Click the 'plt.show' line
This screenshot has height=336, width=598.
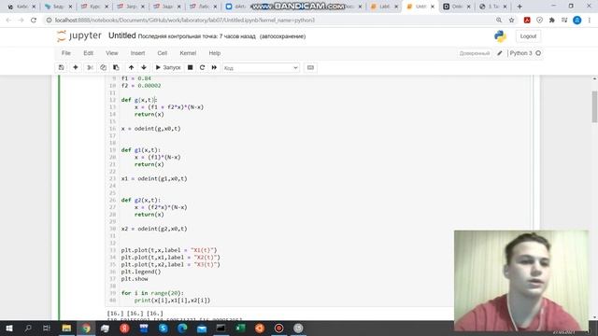click(135, 279)
